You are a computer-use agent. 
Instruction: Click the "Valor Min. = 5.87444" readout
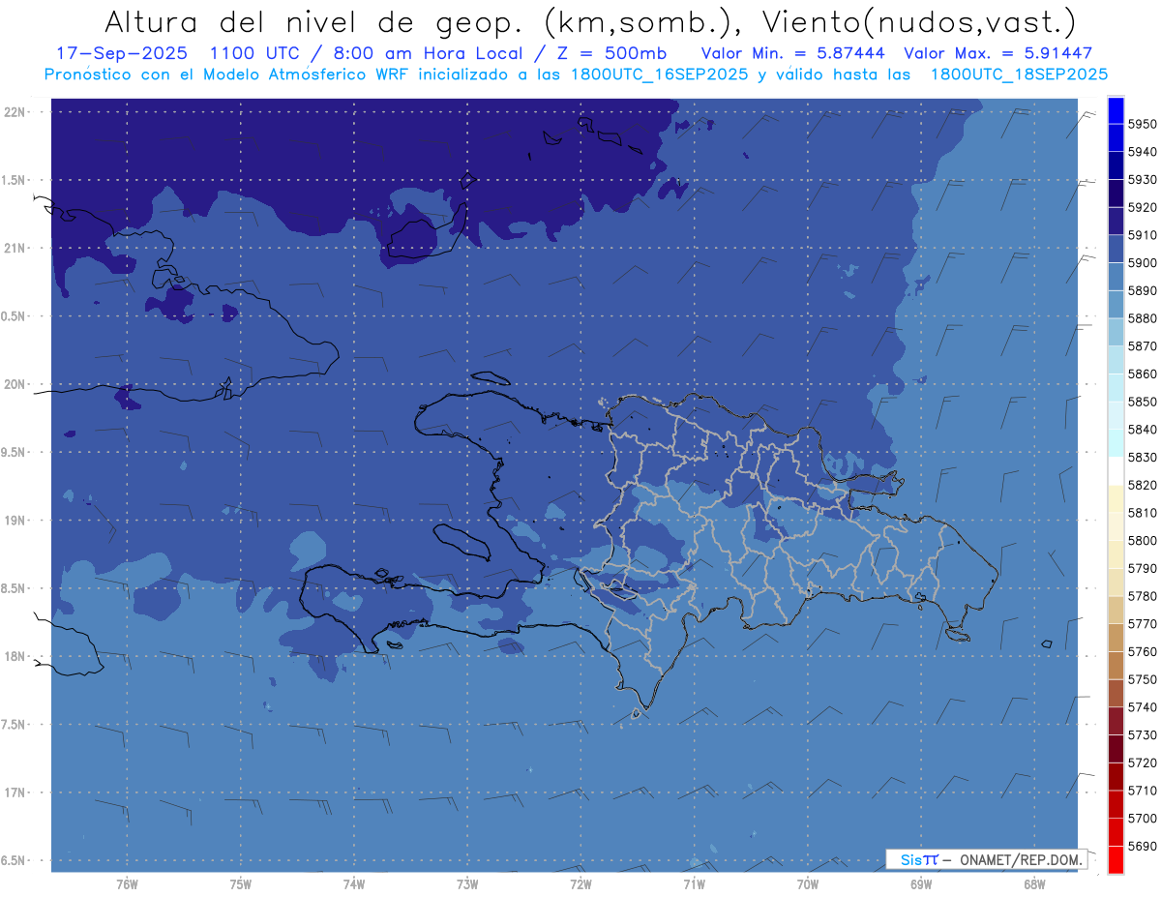pyautogui.click(x=792, y=53)
